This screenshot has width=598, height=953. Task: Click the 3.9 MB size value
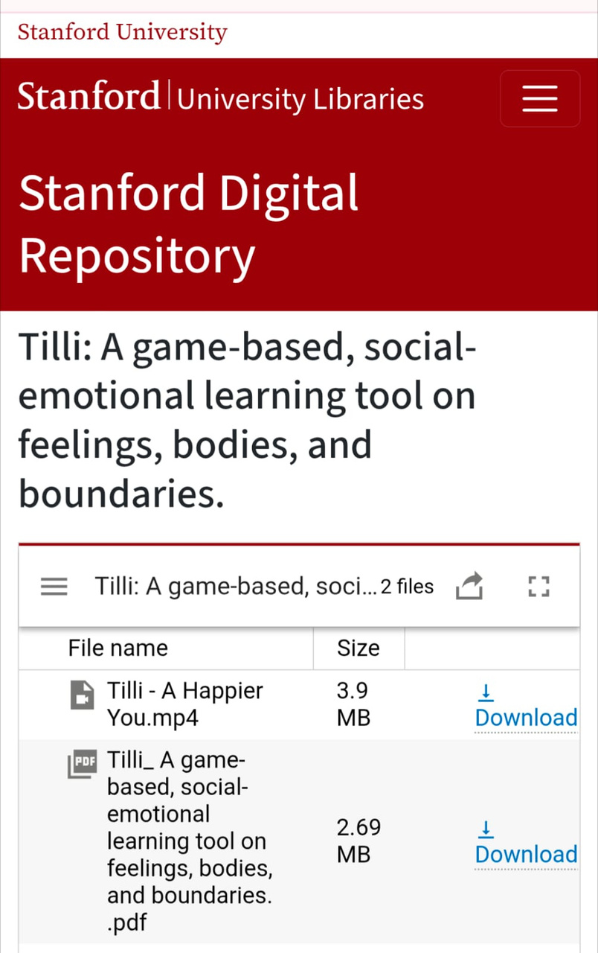[353, 704]
